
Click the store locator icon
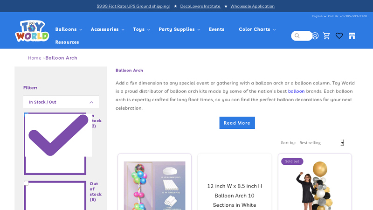pos(352,36)
